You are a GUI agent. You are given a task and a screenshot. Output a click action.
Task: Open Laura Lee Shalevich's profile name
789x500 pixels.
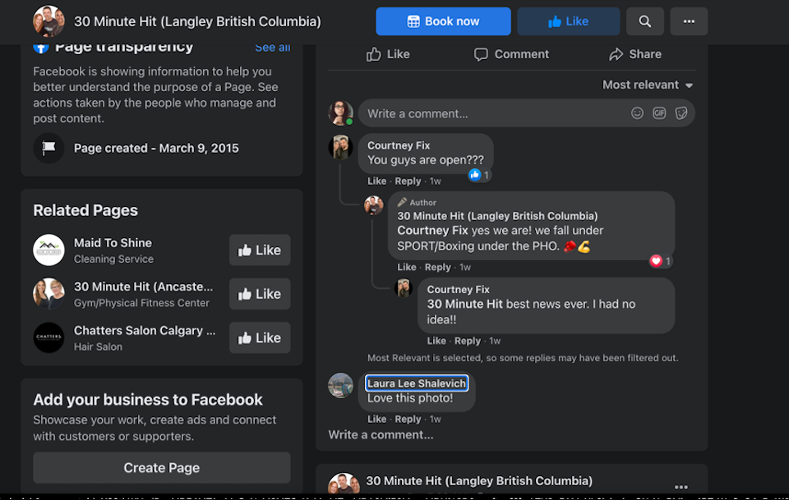coord(417,383)
